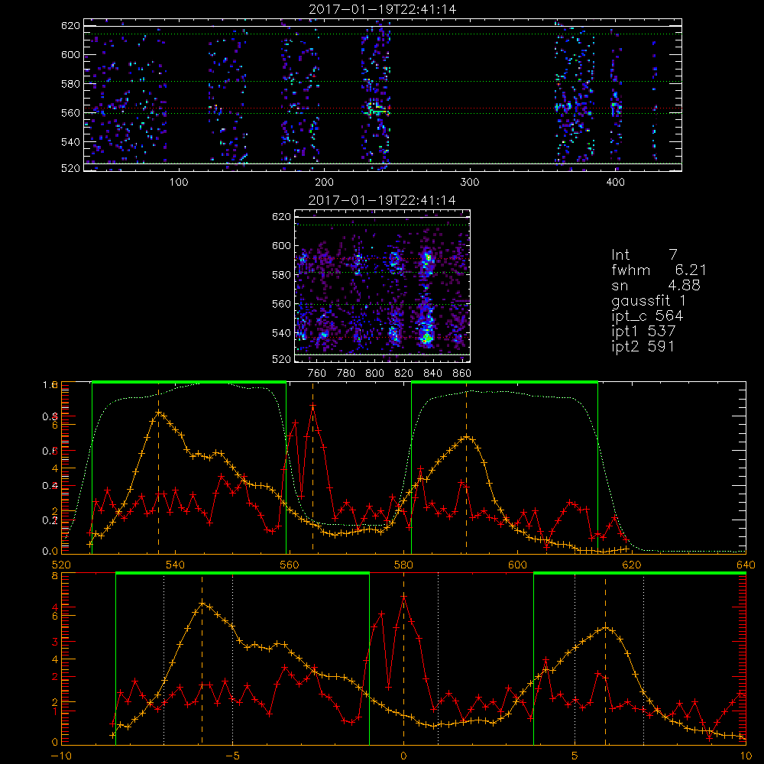Click the 860 tick label under middle image
Screen dimensions: 764x764
pyautogui.click(x=462, y=374)
